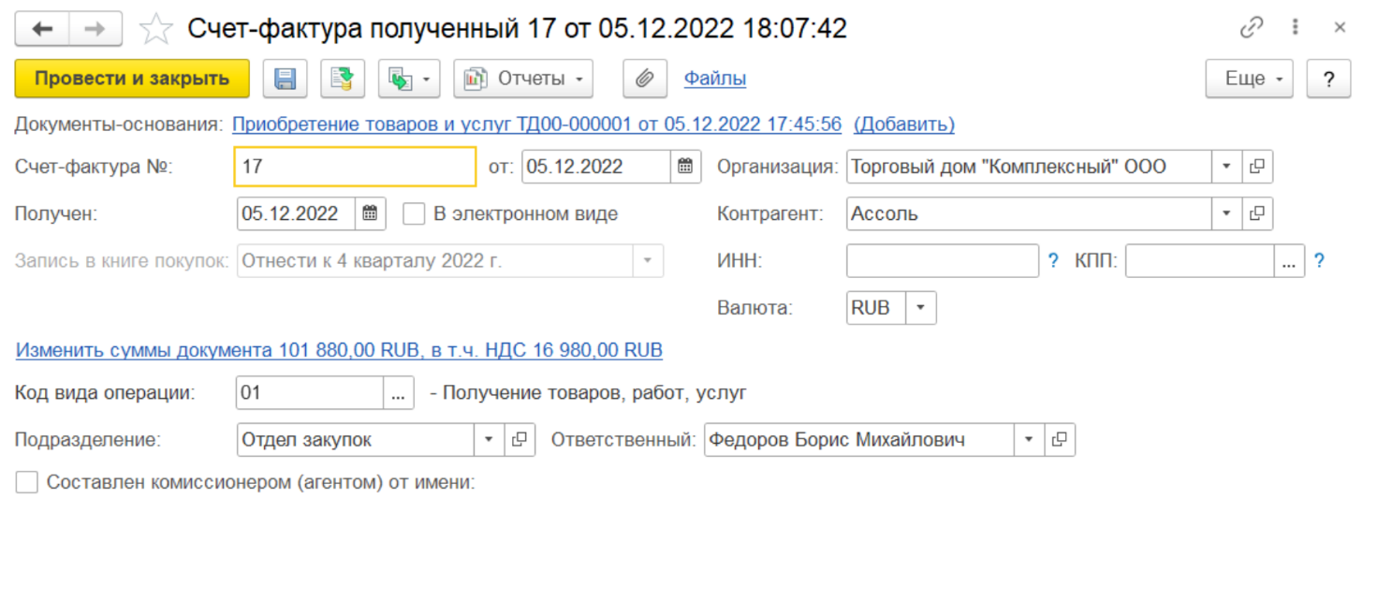Image resolution: width=1377 pixels, height=601 pixels.
Task: Click the save document floppy disk icon
Action: click(x=285, y=79)
